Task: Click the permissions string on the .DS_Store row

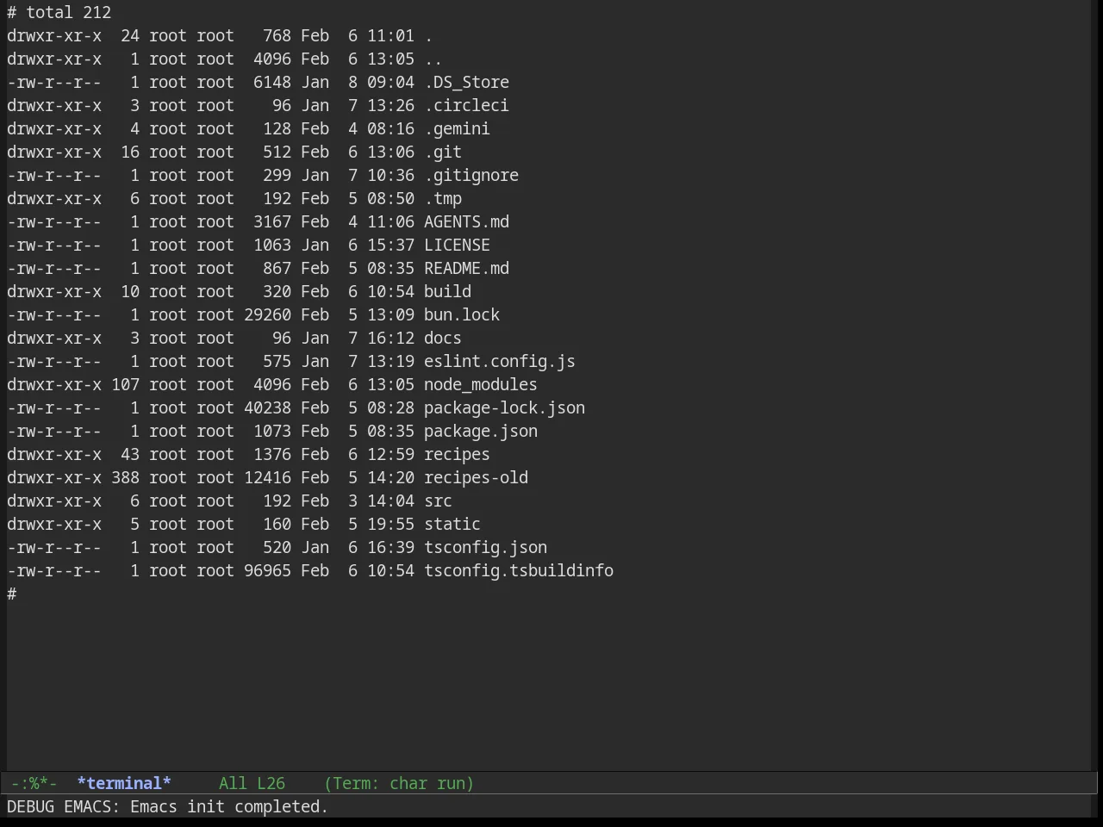Action: click(54, 82)
